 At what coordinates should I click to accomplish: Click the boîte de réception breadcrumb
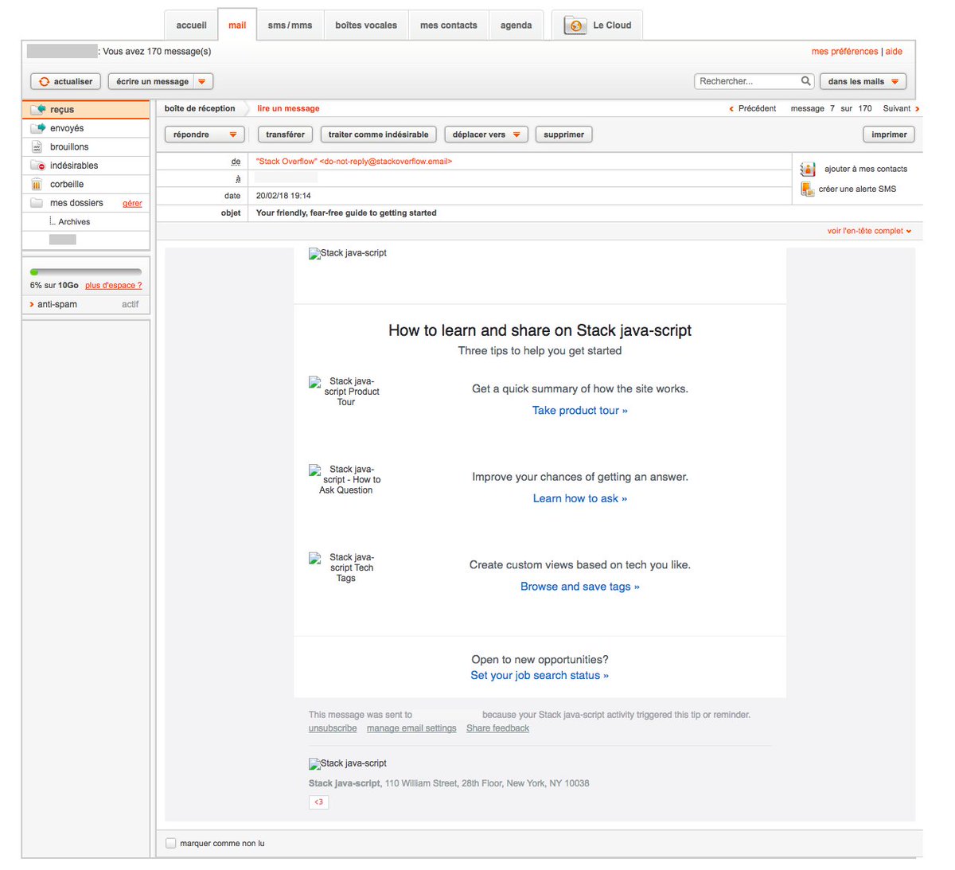coord(200,108)
